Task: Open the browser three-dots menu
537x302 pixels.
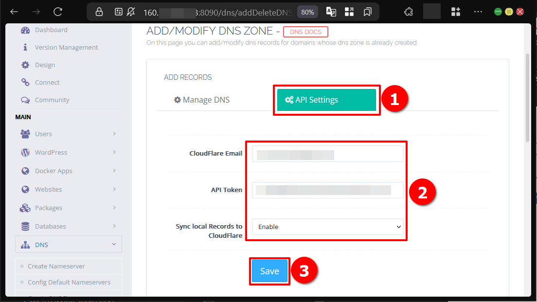Action: pos(478,12)
